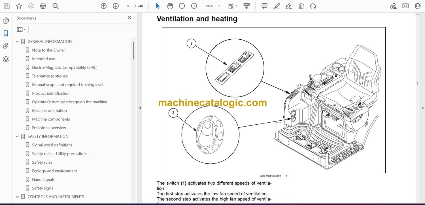This screenshot has height=205, width=425.
Task: Show the page thumbnails panel
Action: tap(6, 21)
